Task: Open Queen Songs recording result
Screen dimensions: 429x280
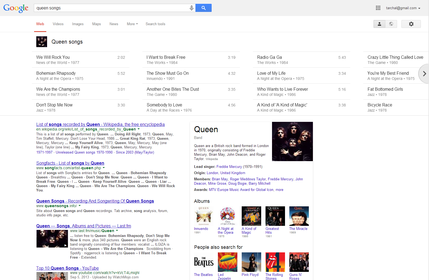Action: tap(95, 201)
